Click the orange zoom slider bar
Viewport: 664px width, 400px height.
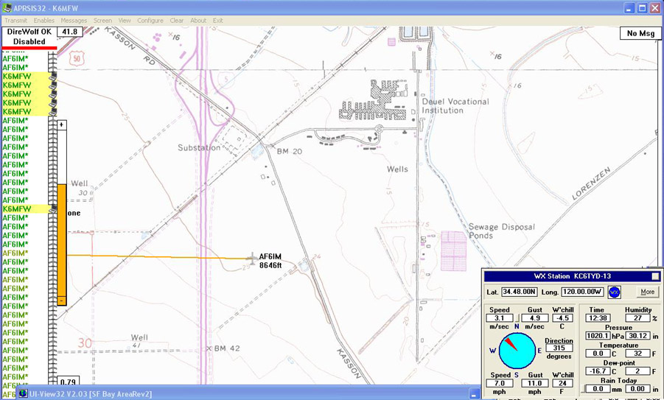point(62,243)
